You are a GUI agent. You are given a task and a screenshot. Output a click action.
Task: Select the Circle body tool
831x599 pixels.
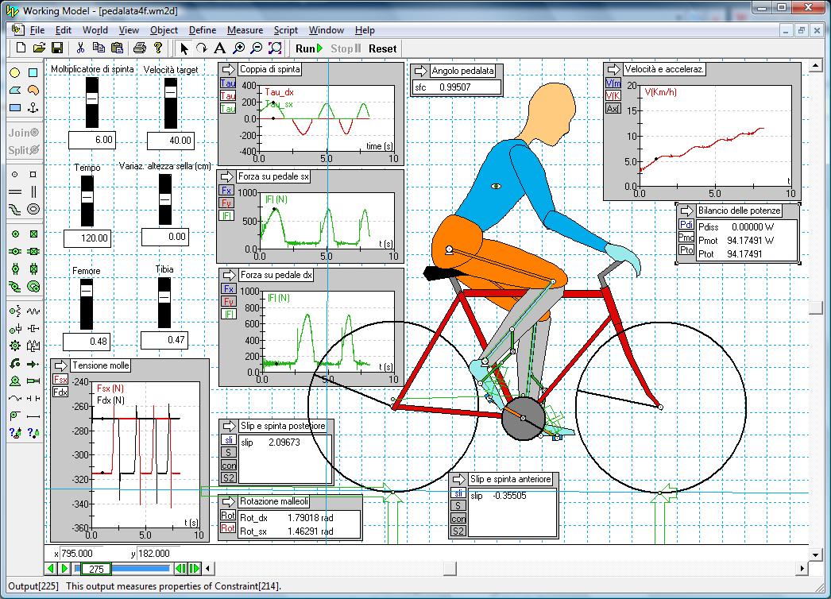pos(15,72)
